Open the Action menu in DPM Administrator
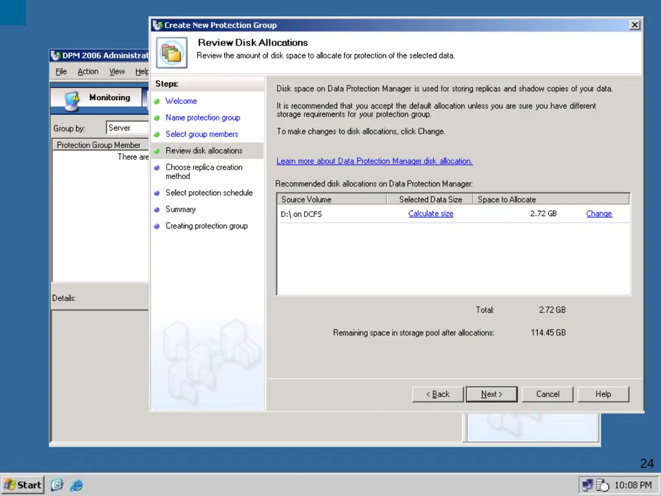Image resolution: width=661 pixels, height=496 pixels. [88, 72]
